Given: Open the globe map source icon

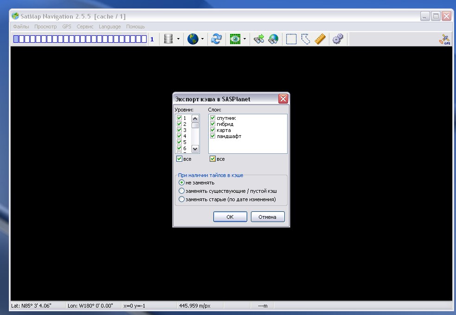Looking at the screenshot, I should coord(193,39).
